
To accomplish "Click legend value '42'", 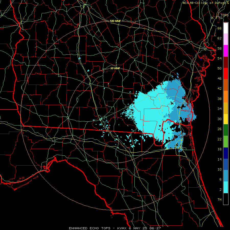I will pos(220,89).
